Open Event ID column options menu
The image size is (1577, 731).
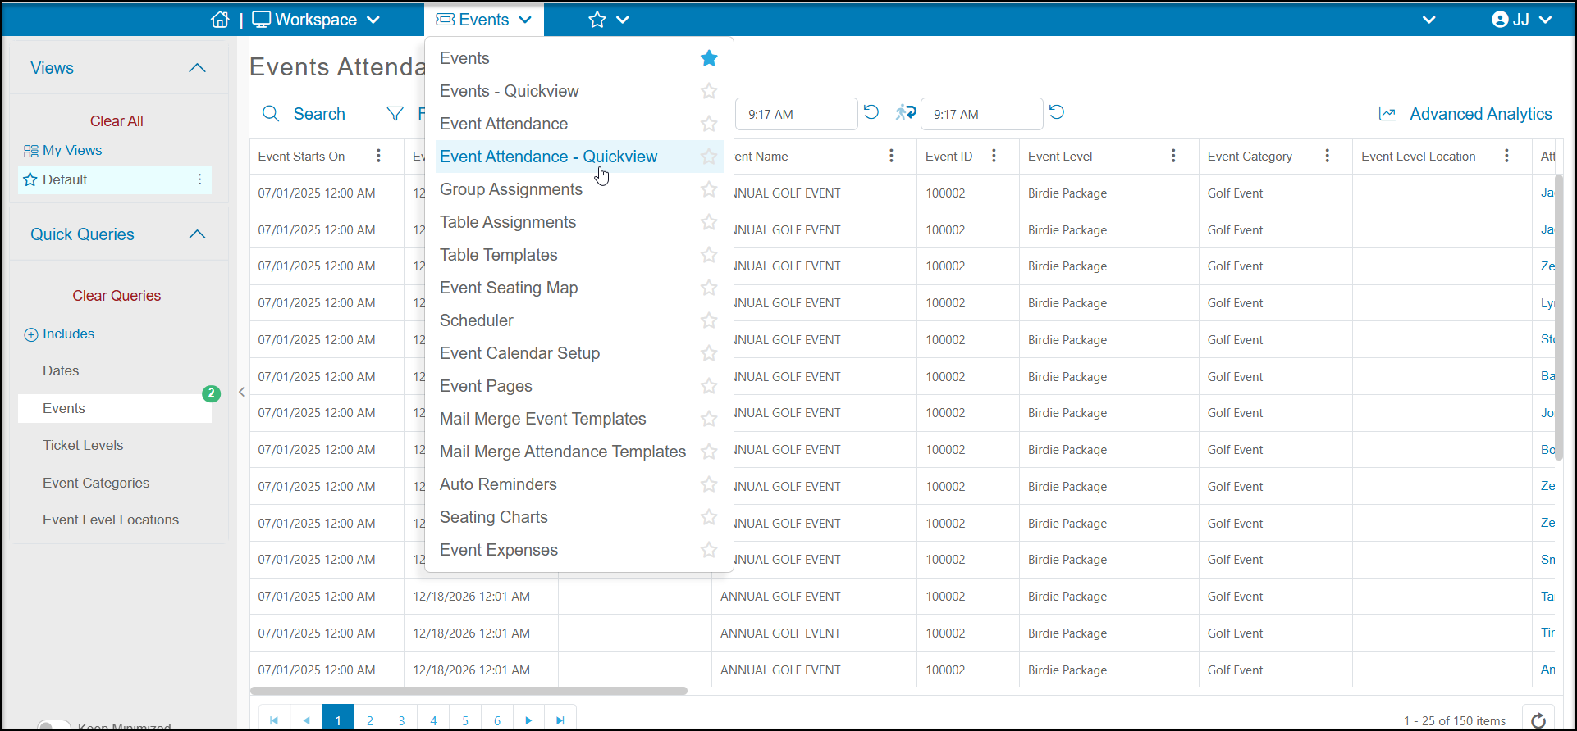(994, 156)
